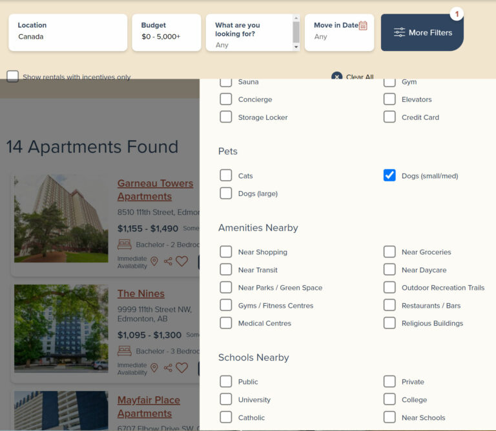Viewport: 496px width, 431px height.
Task: Open the Move in Date picker
Action: click(340, 32)
